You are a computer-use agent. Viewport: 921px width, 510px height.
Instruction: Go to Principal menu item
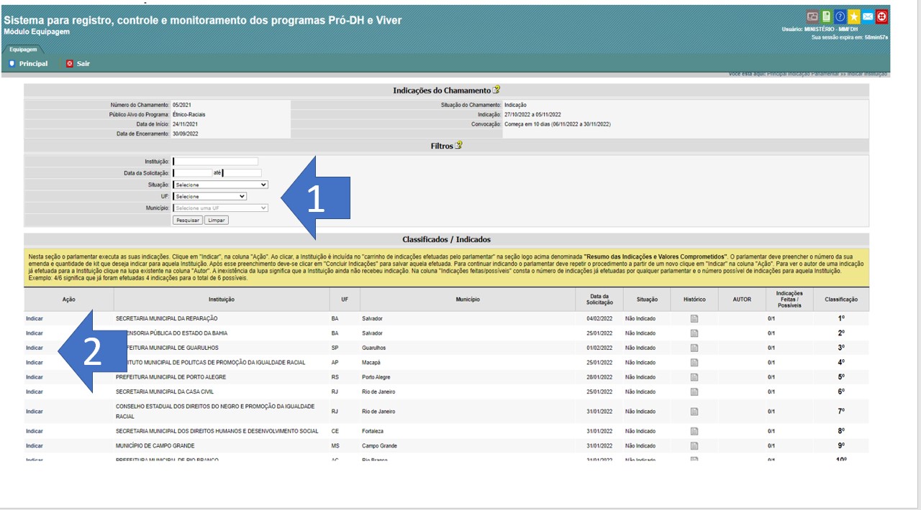tap(33, 64)
